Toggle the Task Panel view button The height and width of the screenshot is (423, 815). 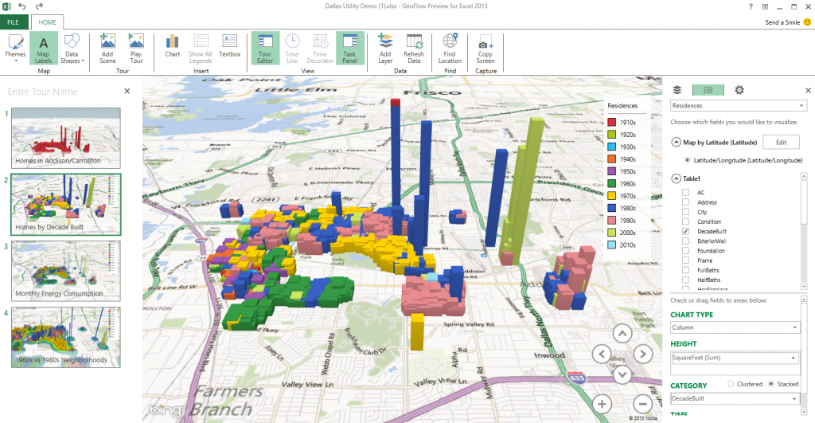[350, 49]
